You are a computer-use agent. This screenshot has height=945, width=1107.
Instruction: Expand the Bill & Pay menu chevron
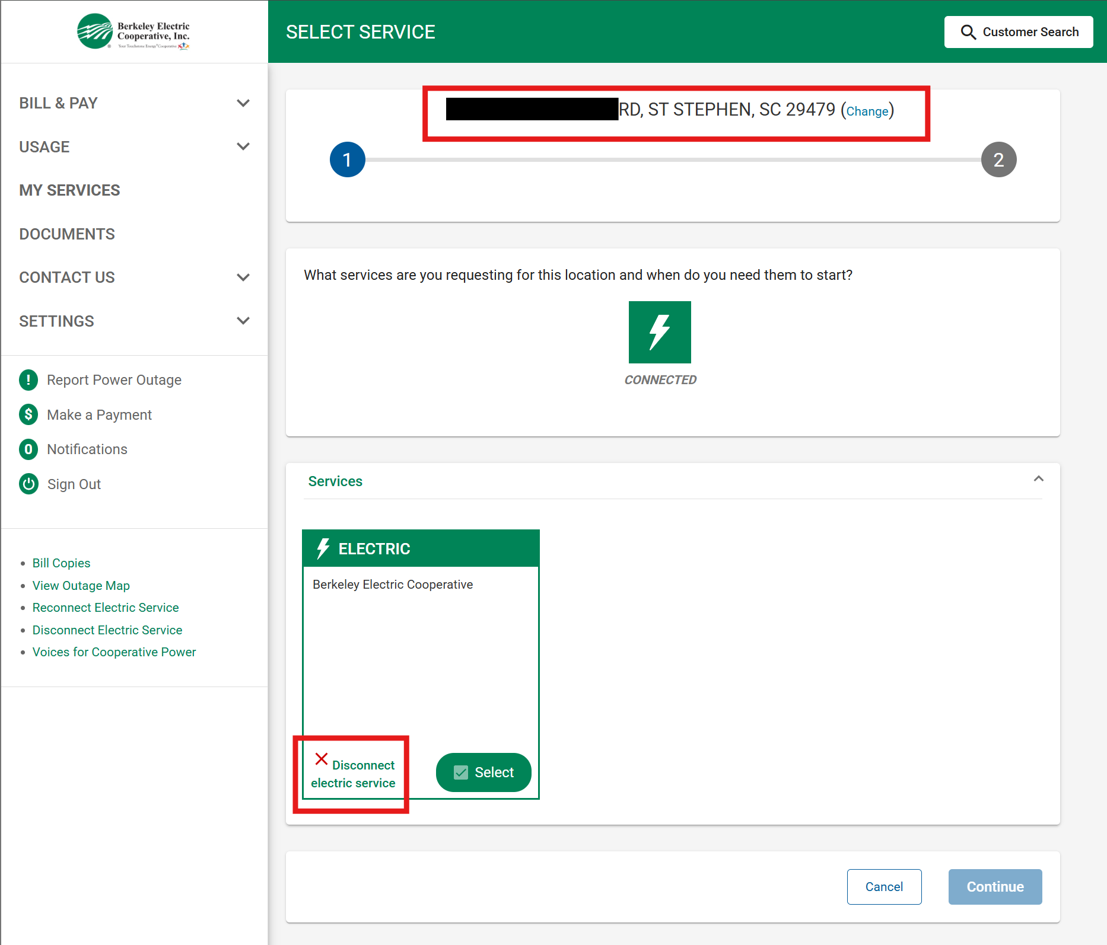[x=243, y=103]
